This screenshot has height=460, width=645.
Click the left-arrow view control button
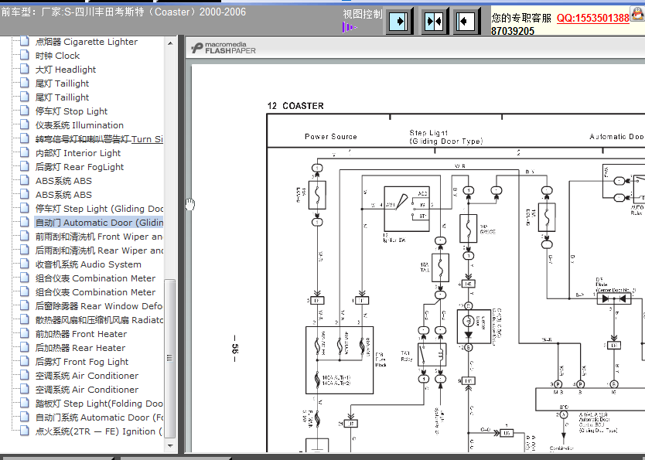[x=466, y=21]
